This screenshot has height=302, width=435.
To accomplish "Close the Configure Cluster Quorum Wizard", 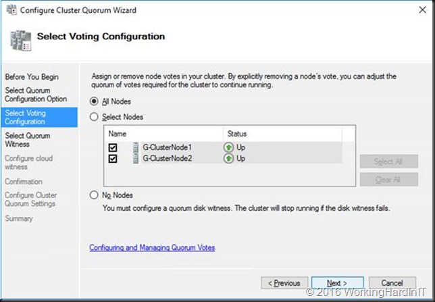I will [423, 10].
